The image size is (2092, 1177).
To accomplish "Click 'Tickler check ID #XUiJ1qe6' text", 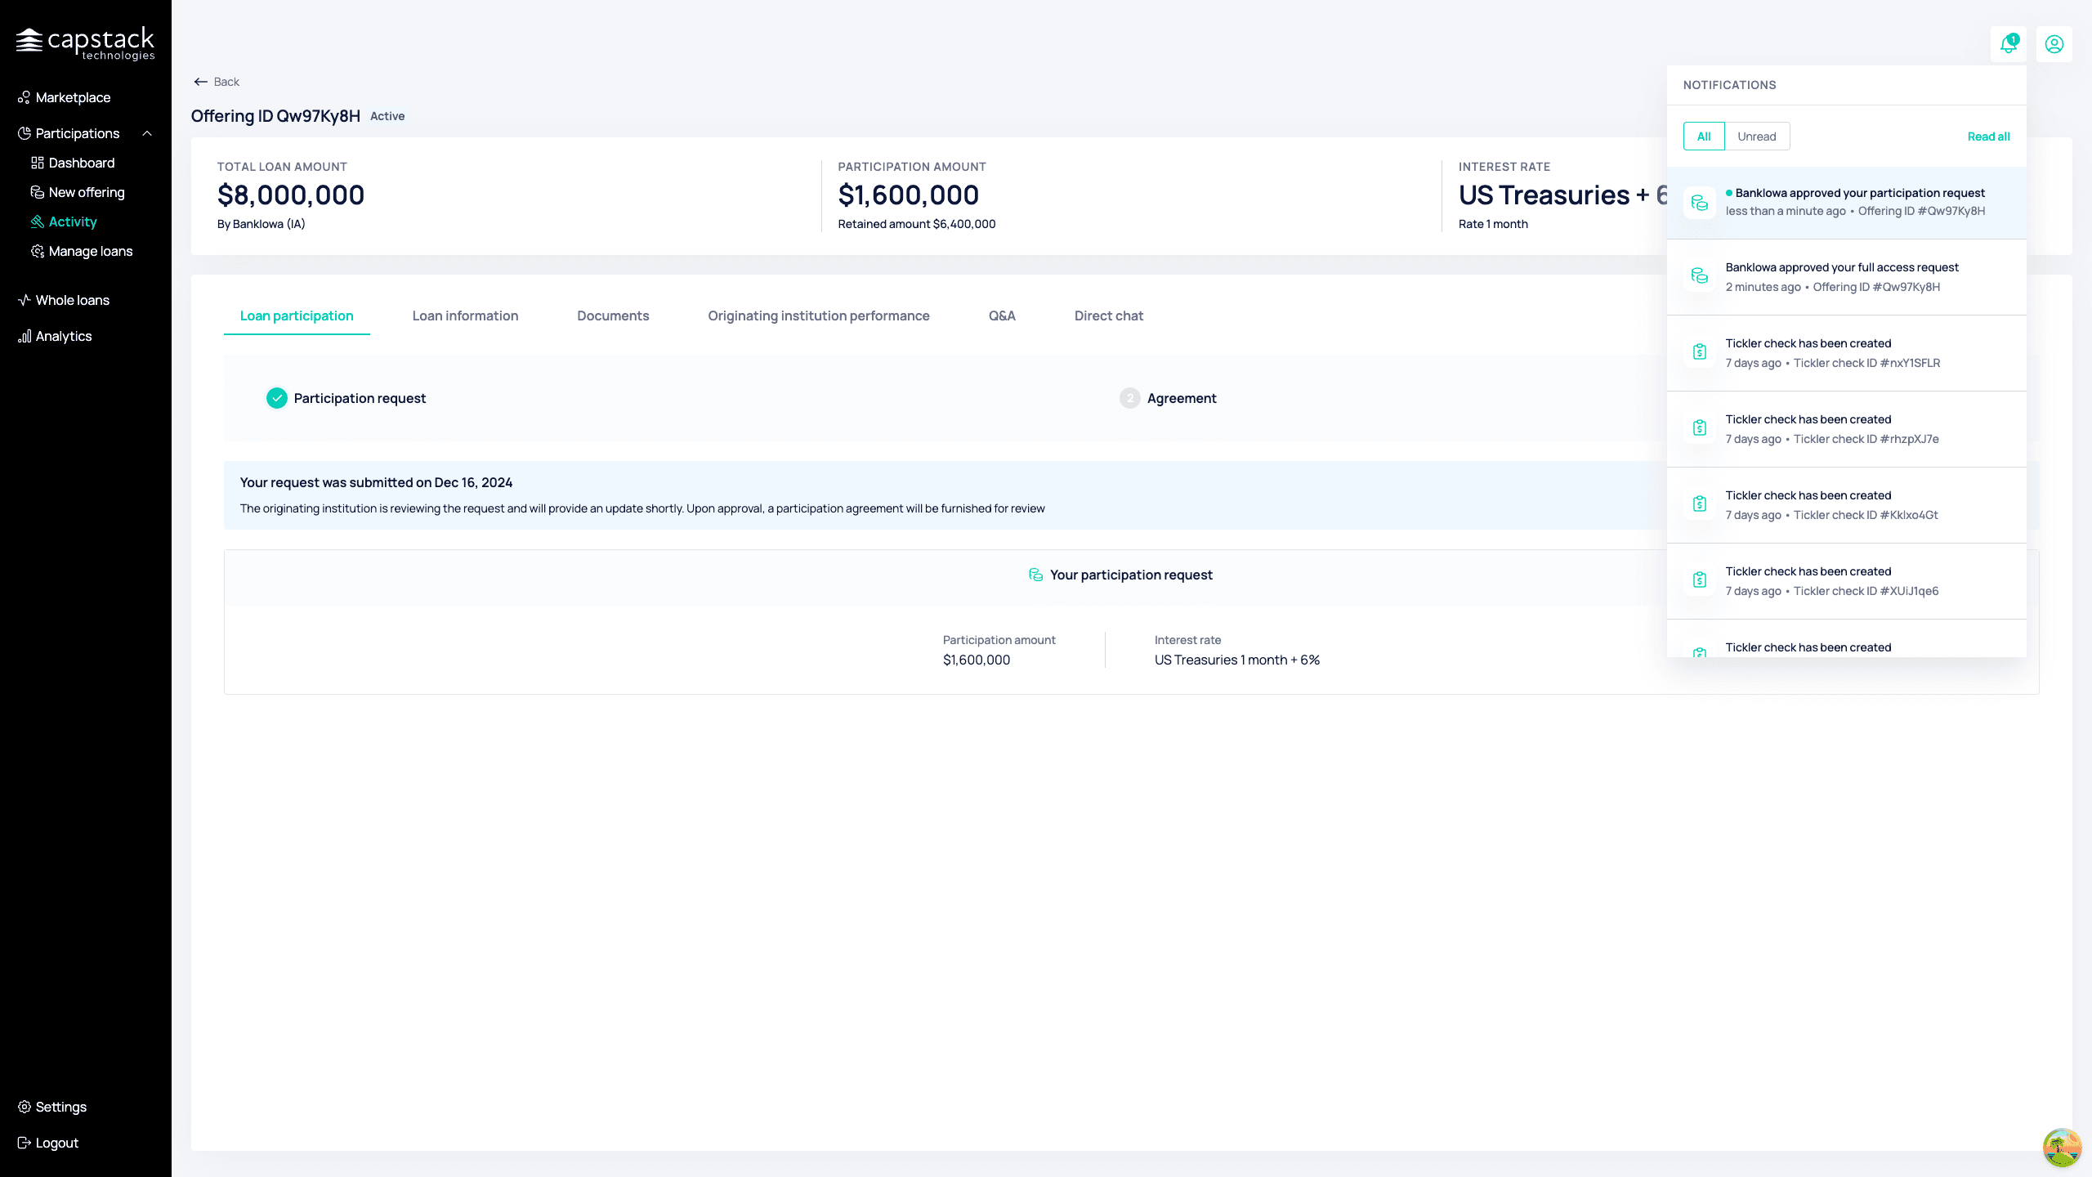I will point(1866,591).
